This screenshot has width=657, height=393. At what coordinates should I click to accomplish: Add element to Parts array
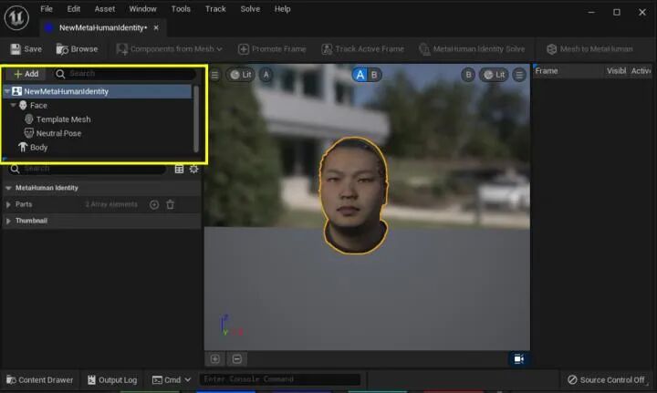[x=154, y=204]
